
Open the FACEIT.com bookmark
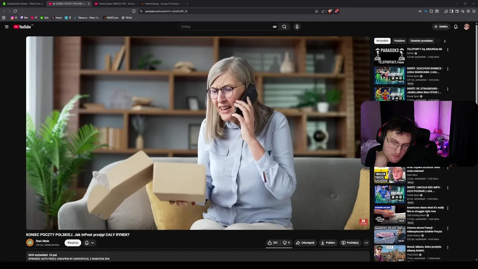click(111, 18)
